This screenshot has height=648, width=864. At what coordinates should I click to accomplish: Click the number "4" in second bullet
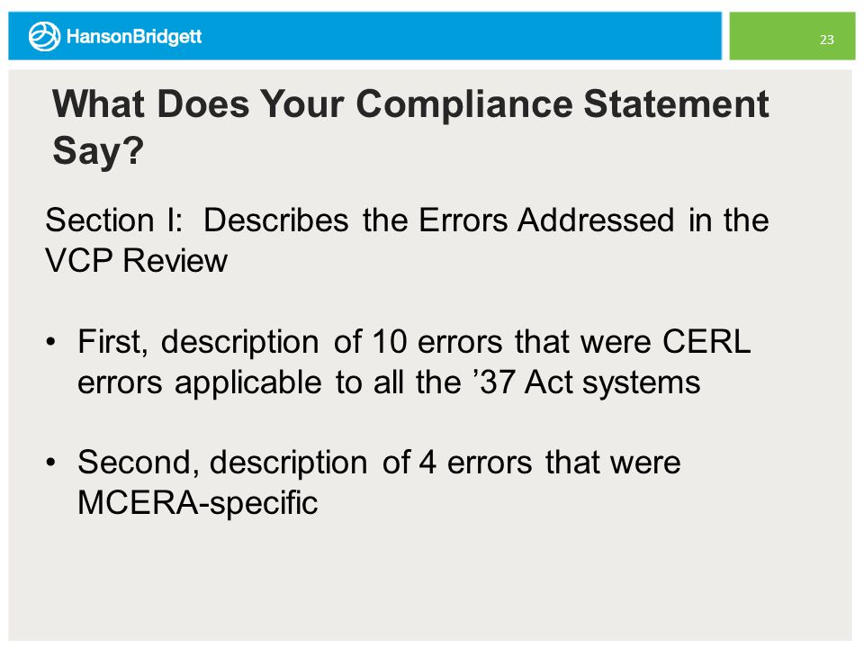click(x=427, y=462)
